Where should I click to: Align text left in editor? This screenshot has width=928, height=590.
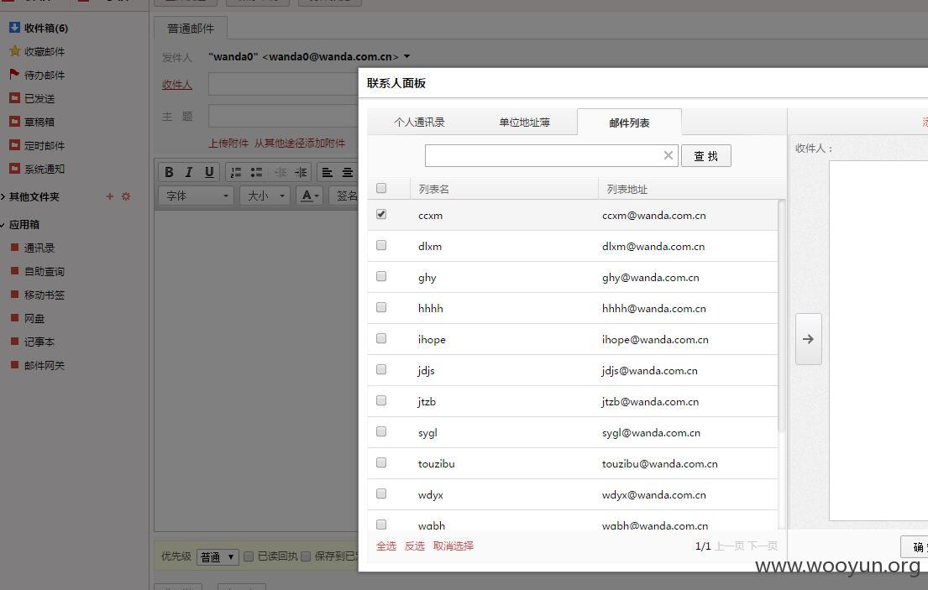click(327, 172)
